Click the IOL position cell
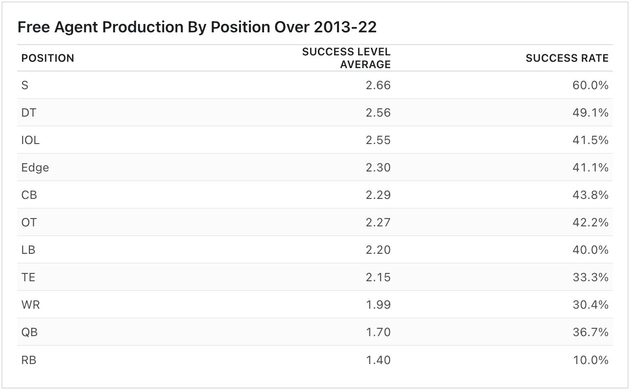This screenshot has width=631, height=391. [30, 141]
